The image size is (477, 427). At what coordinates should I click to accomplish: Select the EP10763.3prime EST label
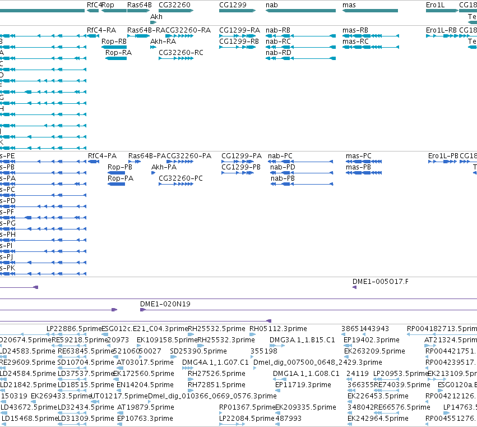pos(145,419)
